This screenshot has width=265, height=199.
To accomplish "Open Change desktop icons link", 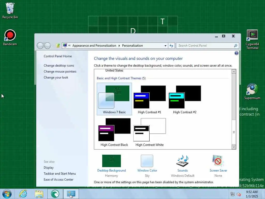I will point(59,66).
